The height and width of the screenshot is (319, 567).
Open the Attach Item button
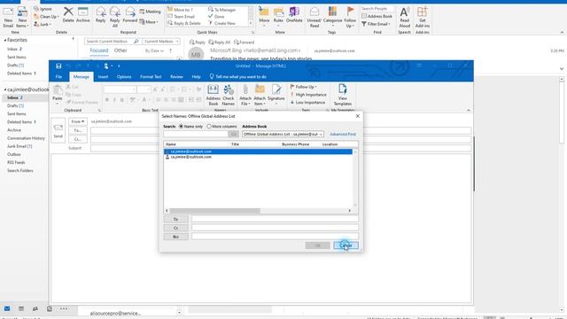pos(260,95)
